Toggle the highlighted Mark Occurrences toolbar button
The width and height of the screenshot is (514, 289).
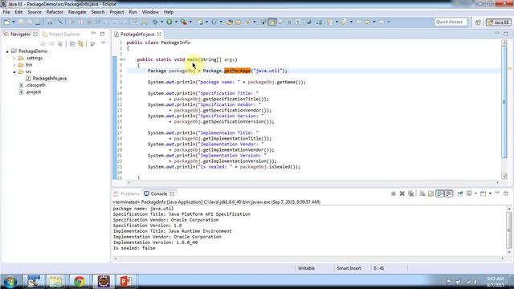click(272, 22)
